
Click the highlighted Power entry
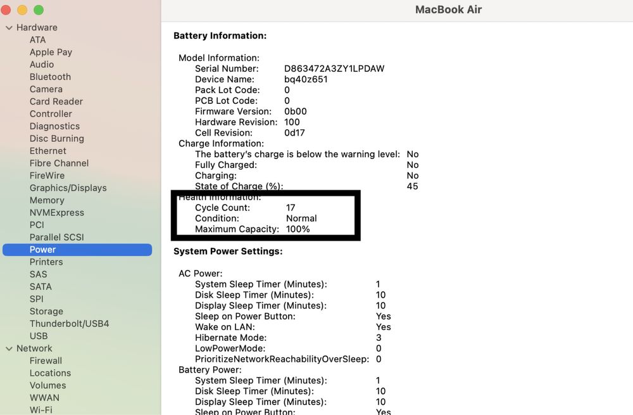[77, 250]
